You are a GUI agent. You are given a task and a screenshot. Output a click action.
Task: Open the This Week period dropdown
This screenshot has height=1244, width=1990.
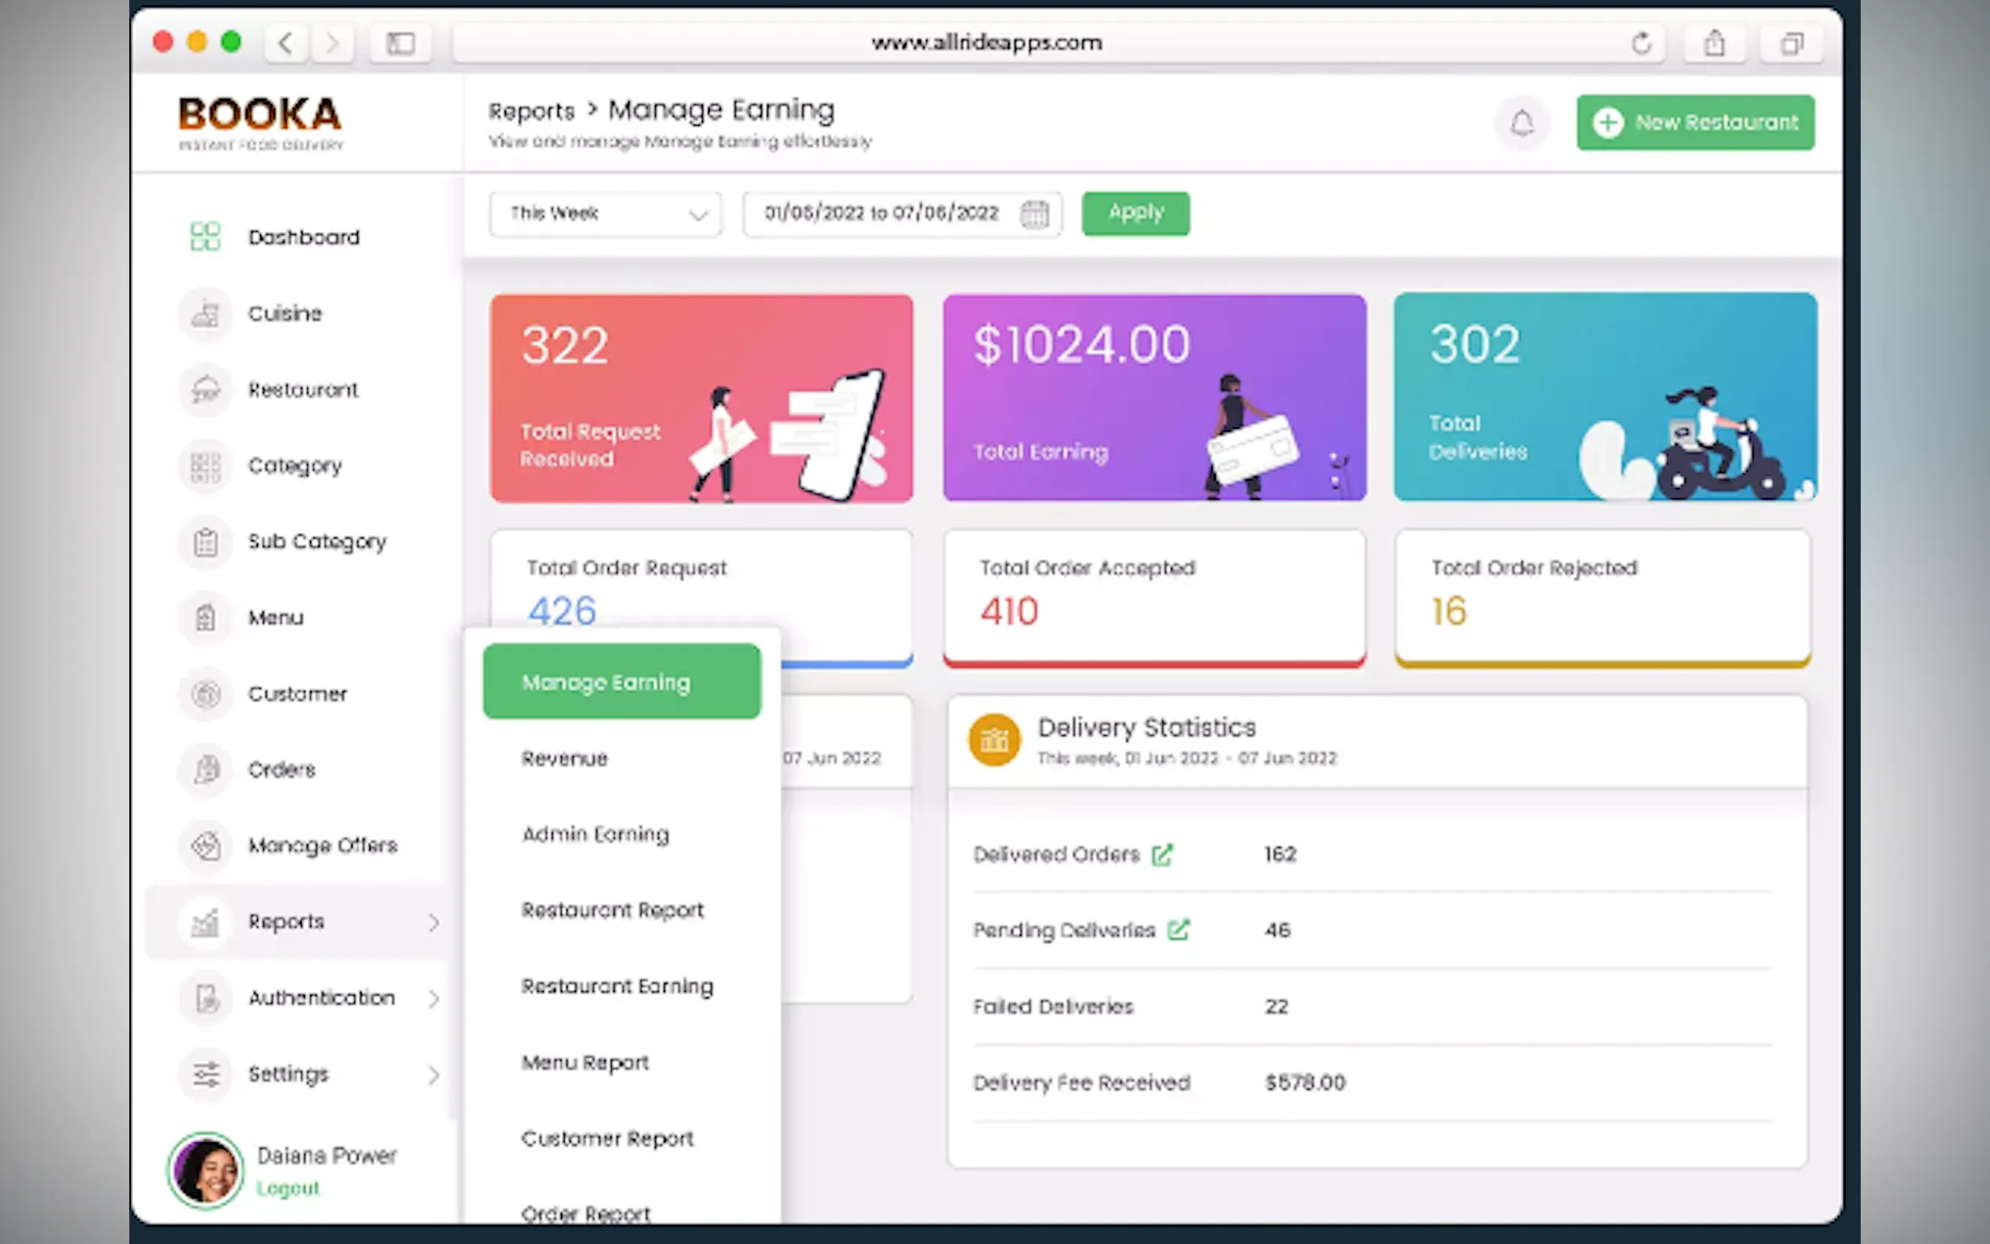[x=606, y=214]
